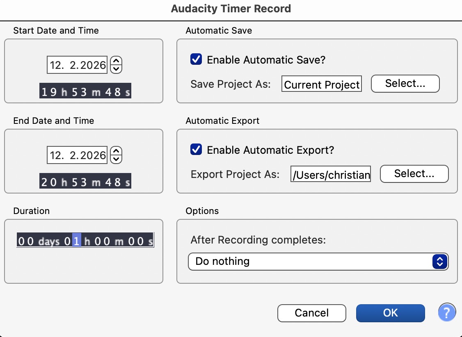Open the After Recording completes dropdown

318,262
